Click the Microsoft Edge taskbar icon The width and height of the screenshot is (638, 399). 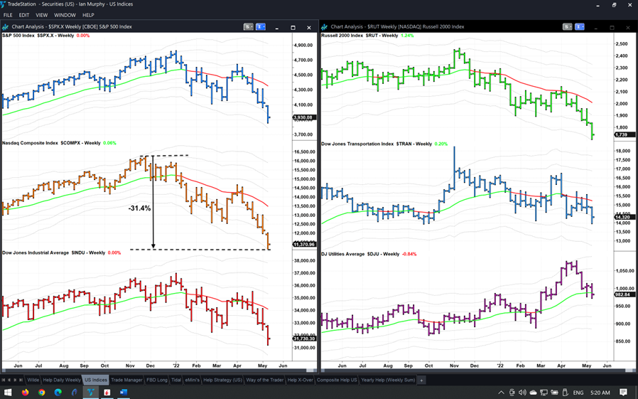click(x=58, y=393)
